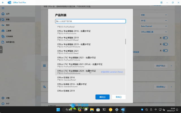
Task: Toggle the second 关 switch
Action: pos(165,44)
